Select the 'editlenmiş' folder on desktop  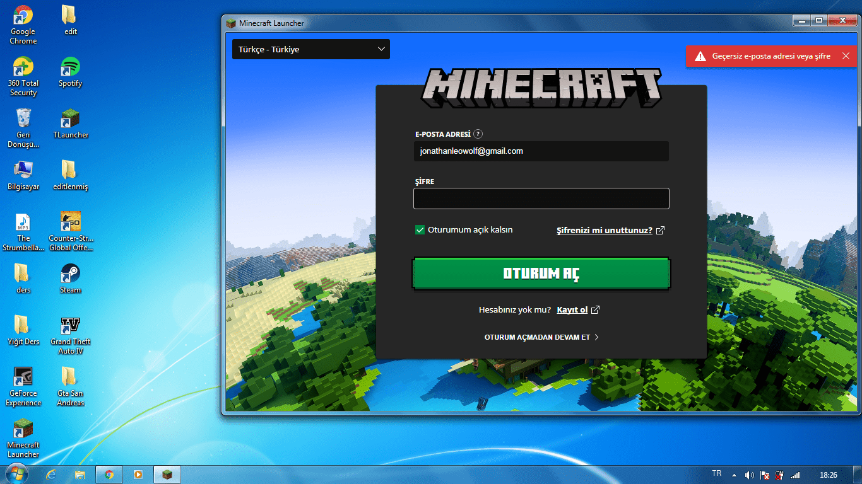pyautogui.click(x=70, y=175)
